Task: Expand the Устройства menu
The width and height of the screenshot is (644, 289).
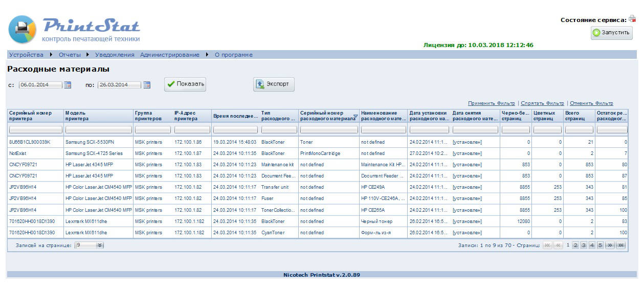Action: click(30, 55)
